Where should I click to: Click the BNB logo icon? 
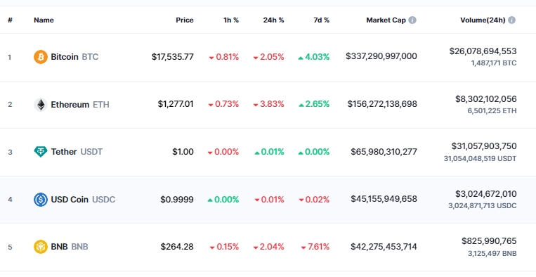[40, 247]
